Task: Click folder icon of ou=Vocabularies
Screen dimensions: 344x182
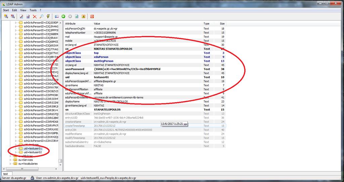Action: (15, 164)
